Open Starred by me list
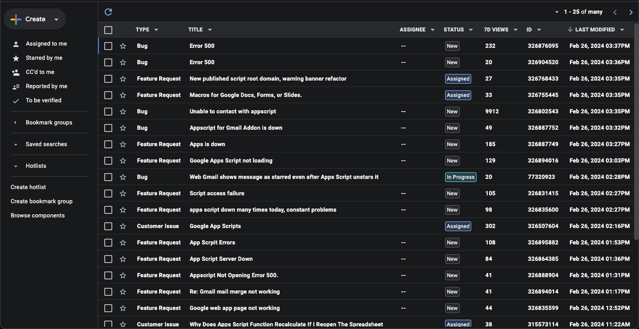 (44, 58)
